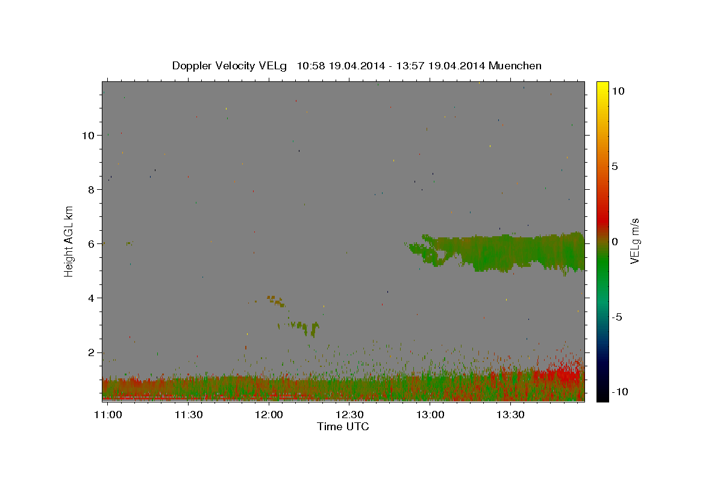Click the 'Height AGL km' axis label

[x=69, y=241]
